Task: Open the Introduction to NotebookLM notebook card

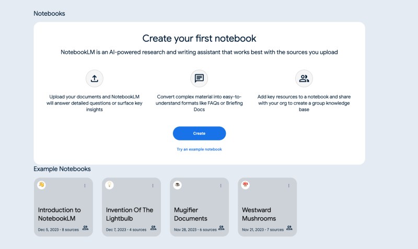Action: (x=63, y=207)
